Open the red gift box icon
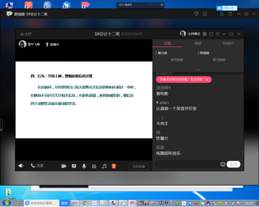The width and height of the screenshot is (259, 207). [114, 166]
